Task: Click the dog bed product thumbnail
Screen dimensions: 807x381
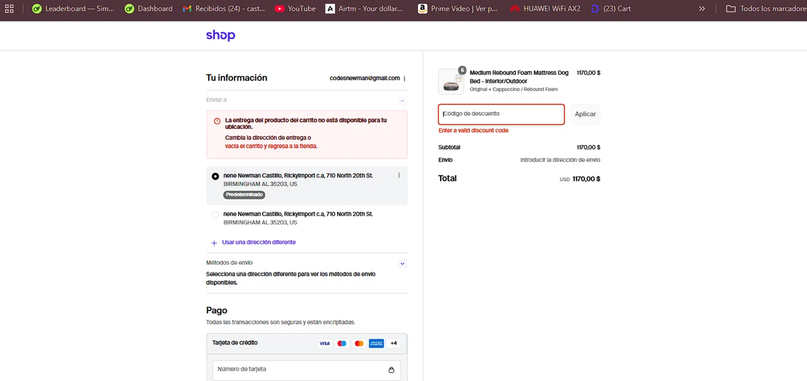Action: (x=451, y=82)
